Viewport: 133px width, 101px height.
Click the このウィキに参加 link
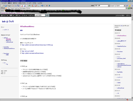[120, 15]
